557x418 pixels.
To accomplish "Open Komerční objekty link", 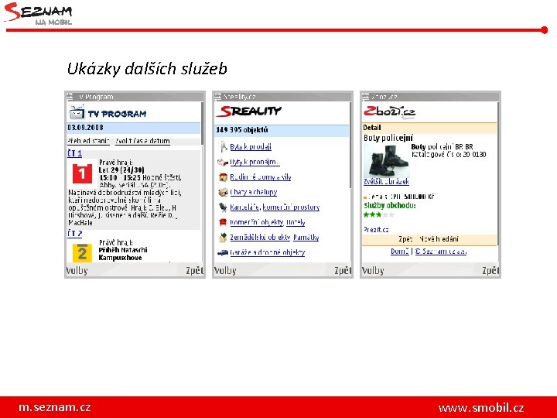I will pyautogui.click(x=257, y=222).
